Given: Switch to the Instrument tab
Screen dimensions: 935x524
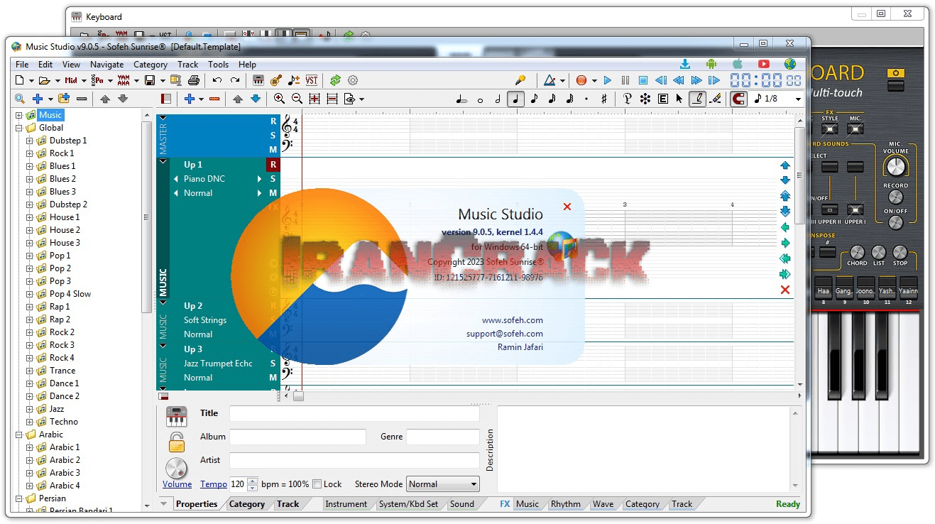Looking at the screenshot, I should point(346,504).
